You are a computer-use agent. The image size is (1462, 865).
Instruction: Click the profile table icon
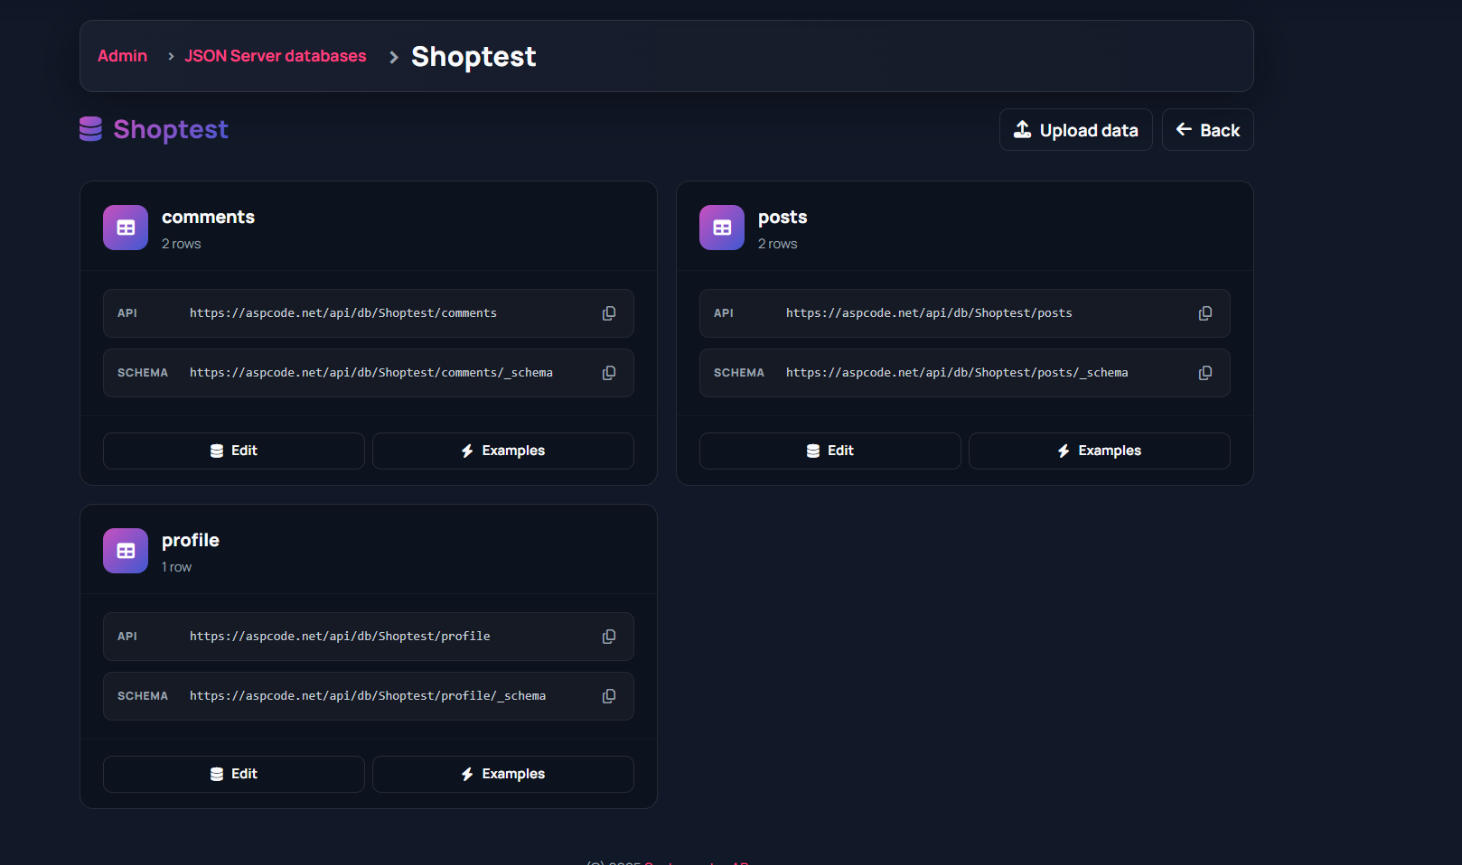pyautogui.click(x=126, y=551)
